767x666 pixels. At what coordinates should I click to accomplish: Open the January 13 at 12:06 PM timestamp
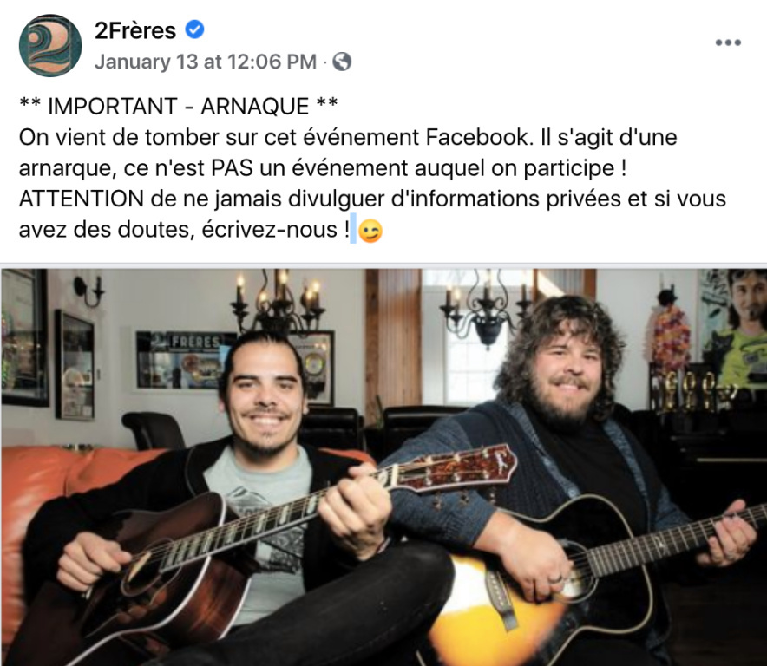(206, 62)
